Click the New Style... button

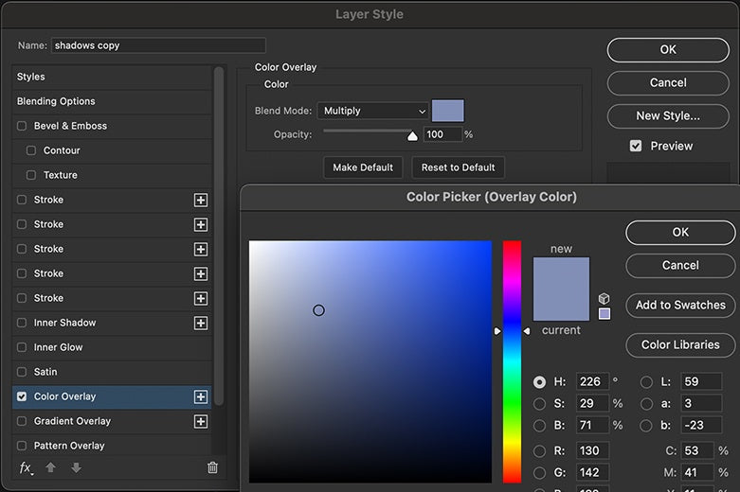click(x=668, y=116)
